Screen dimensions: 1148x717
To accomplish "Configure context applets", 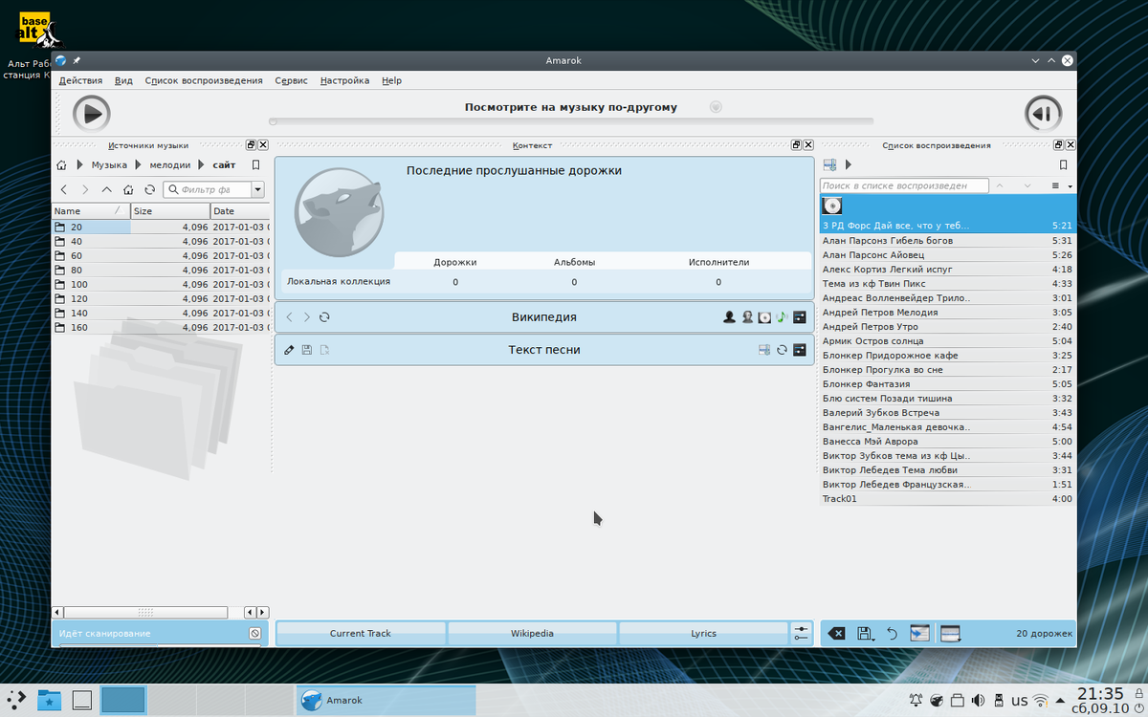I will tap(802, 633).
